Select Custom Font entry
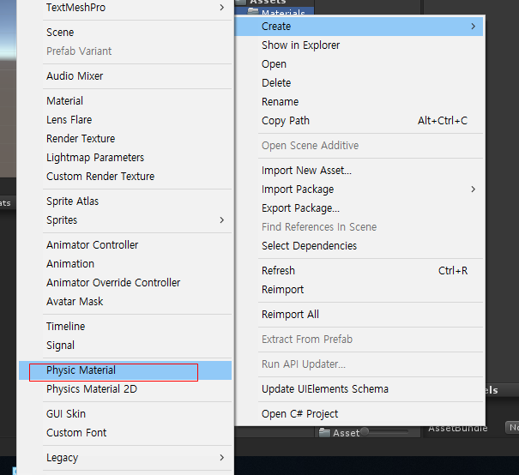519x475 pixels. [125, 433]
